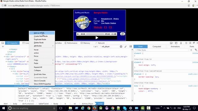The image size is (198, 111).
Task: Click the element picker icon in devtools
Action: click(x=2, y=43)
